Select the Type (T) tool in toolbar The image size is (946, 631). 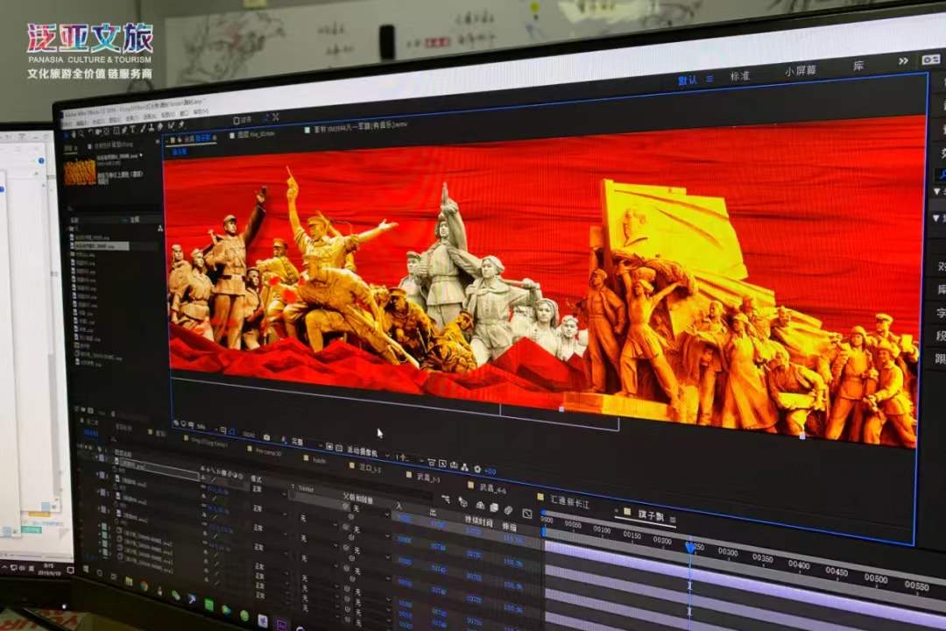pos(132,129)
